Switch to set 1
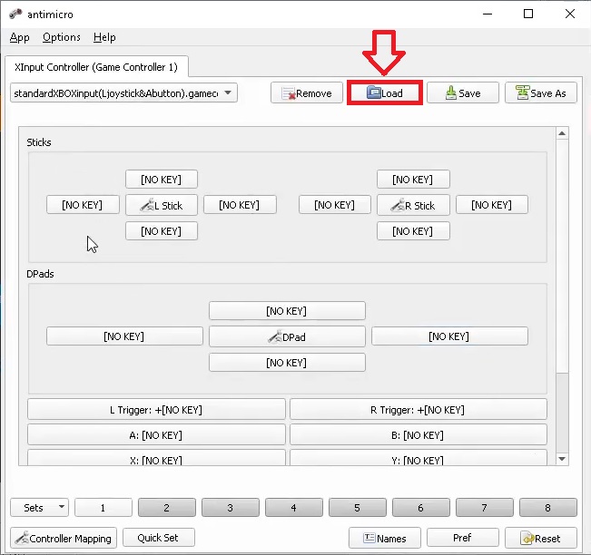The height and width of the screenshot is (555, 591). [103, 508]
